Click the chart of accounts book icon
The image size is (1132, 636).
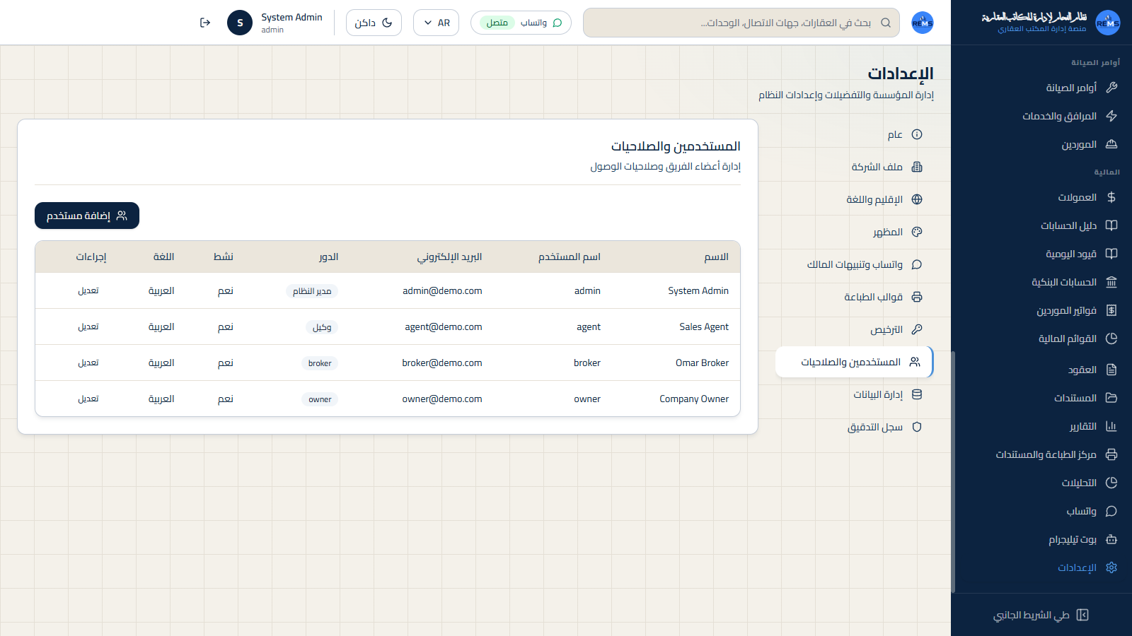pos(1111,225)
